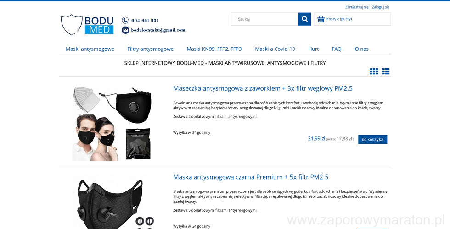Switch to grid view layout icon
This screenshot has height=229, width=450.
(374, 71)
